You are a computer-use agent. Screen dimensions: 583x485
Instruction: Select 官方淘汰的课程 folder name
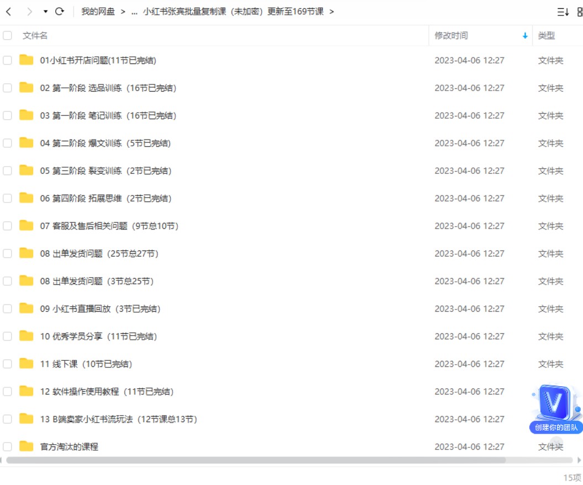tap(69, 446)
